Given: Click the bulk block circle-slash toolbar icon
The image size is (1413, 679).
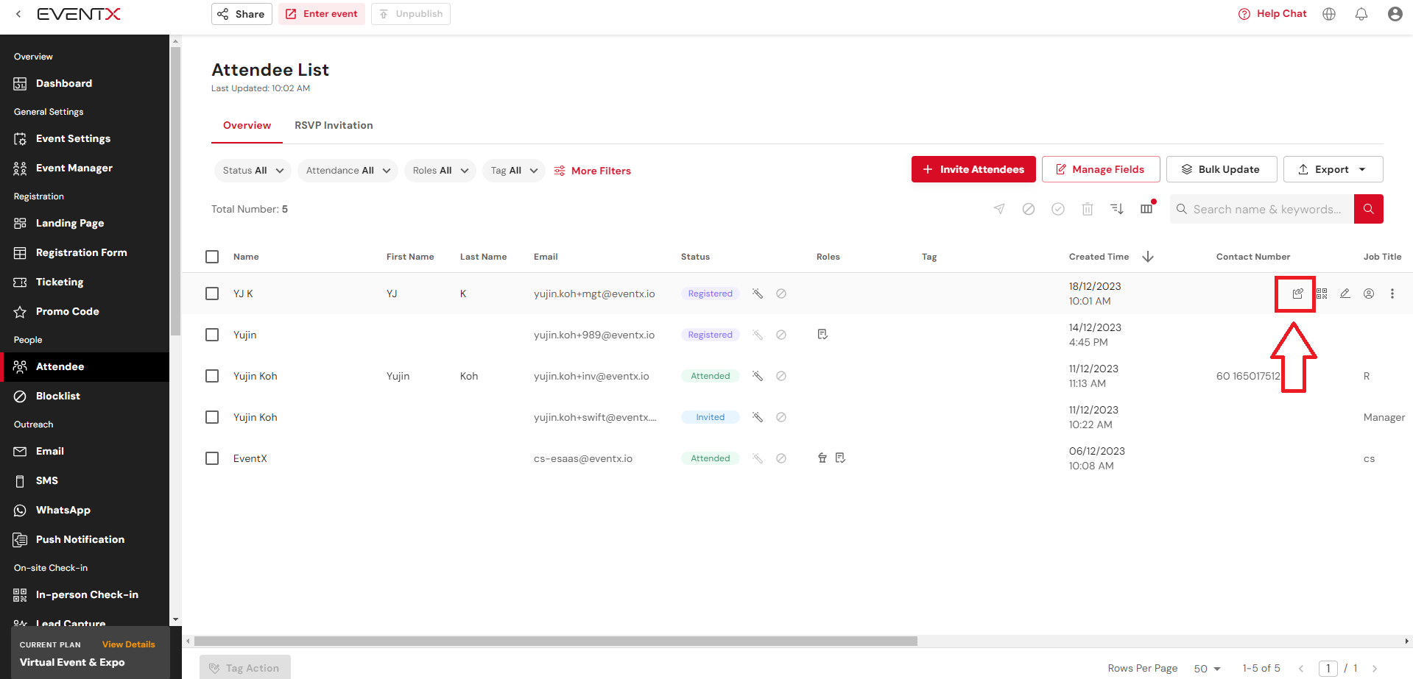Looking at the screenshot, I should (x=1029, y=209).
